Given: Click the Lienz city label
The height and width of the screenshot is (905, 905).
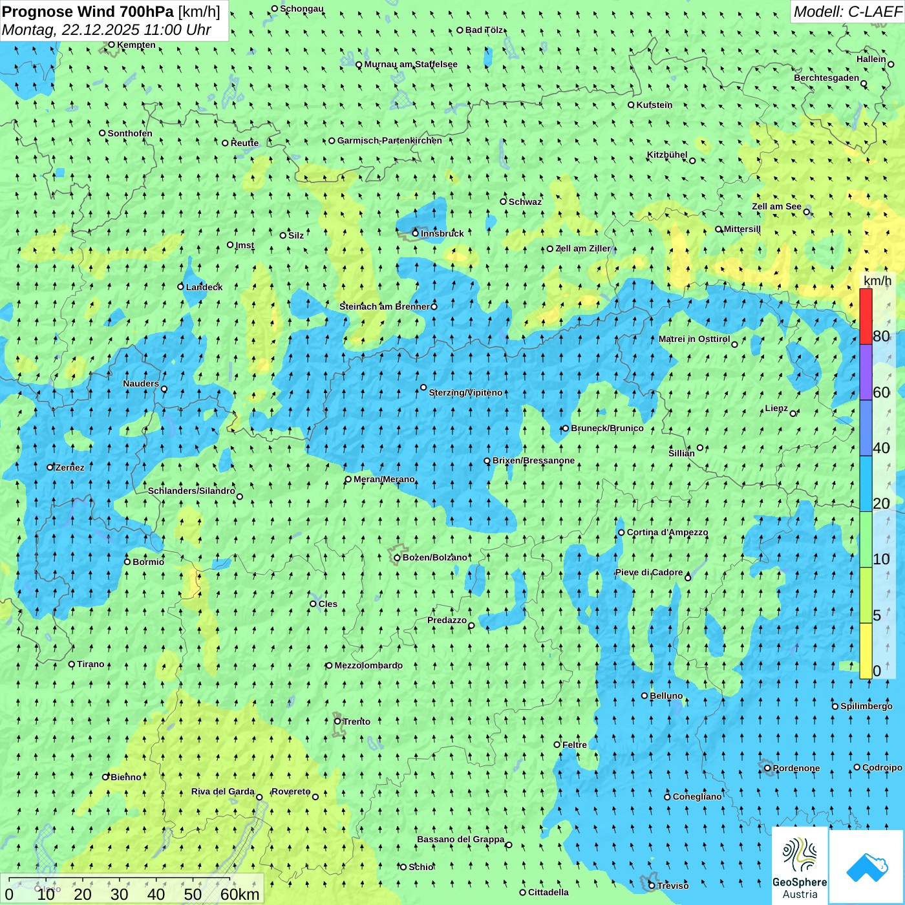Looking at the screenshot, I should click(x=776, y=408).
